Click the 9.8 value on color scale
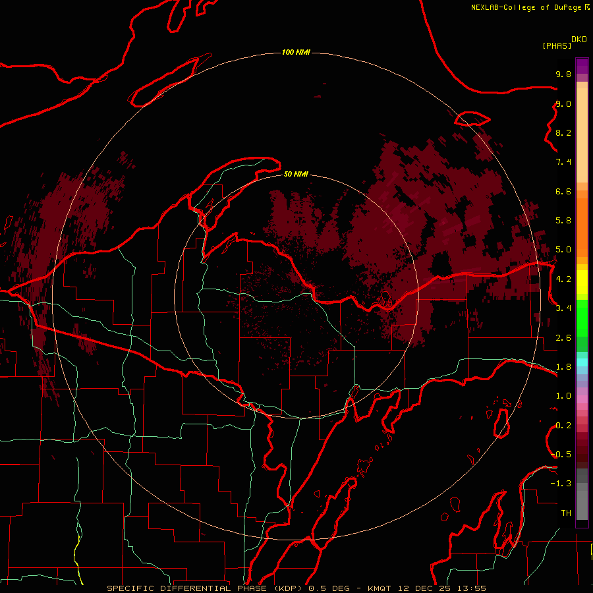 click(563, 74)
